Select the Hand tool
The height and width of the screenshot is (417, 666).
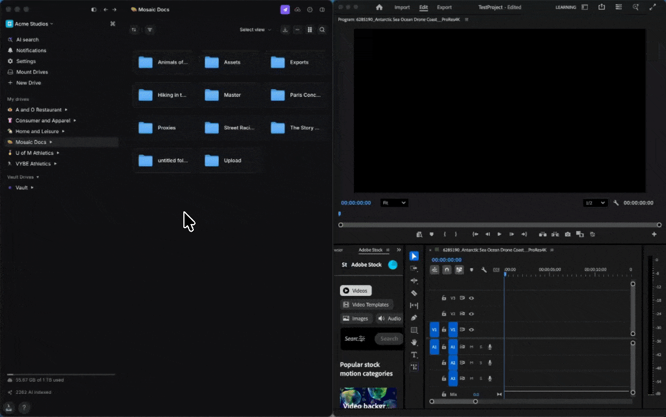[x=414, y=342]
